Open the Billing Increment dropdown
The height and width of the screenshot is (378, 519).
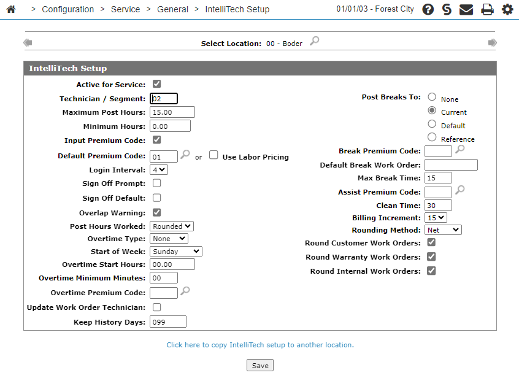click(x=436, y=218)
